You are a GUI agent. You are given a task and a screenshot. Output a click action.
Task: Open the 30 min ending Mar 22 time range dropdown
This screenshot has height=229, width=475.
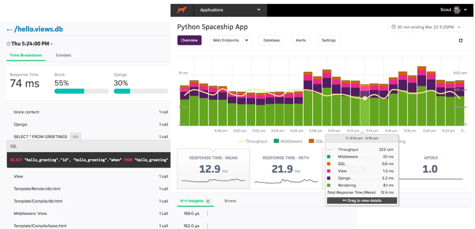point(426,27)
